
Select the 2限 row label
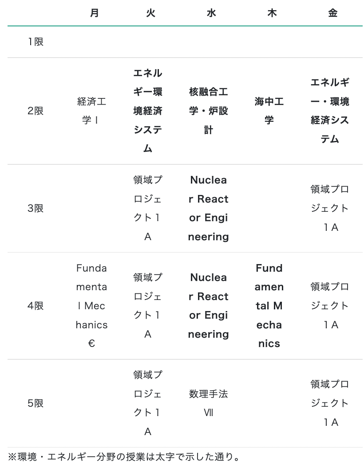tap(36, 111)
